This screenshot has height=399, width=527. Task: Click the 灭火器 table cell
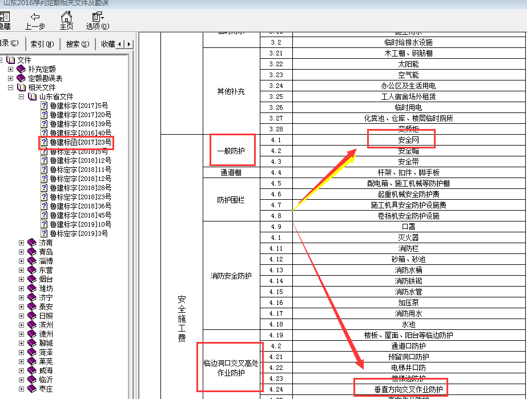[409, 237]
